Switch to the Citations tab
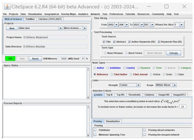Image resolution: width=194 pixels, height=140 pixels. [149, 95]
